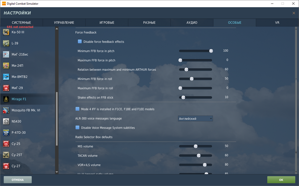Click the Mirage F1 module icon
This screenshot has width=299, height=186.
coord(6,99)
